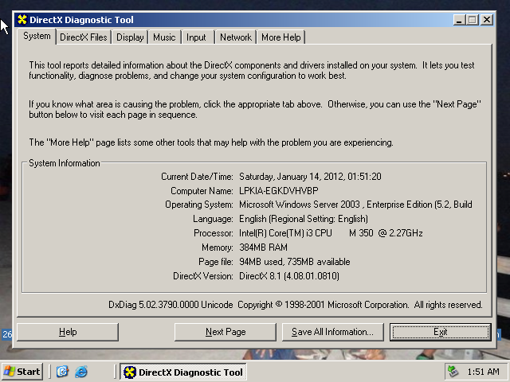Click the DxDiag 5.02.3790.0000 Unicode text
The image size is (510, 382).
pyautogui.click(x=171, y=305)
